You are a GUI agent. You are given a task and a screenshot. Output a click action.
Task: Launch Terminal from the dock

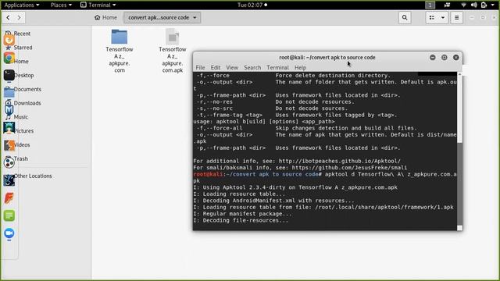pos(9,76)
